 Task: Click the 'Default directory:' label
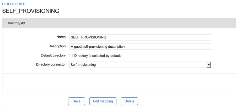tap(53, 55)
